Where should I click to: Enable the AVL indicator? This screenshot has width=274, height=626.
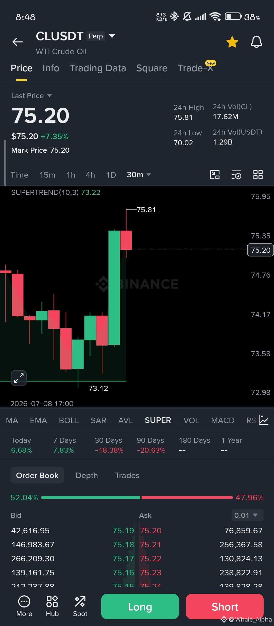pyautogui.click(x=126, y=420)
